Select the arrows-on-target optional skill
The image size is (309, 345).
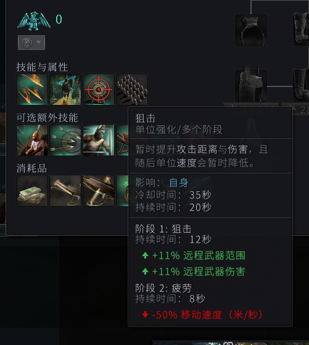click(65, 140)
